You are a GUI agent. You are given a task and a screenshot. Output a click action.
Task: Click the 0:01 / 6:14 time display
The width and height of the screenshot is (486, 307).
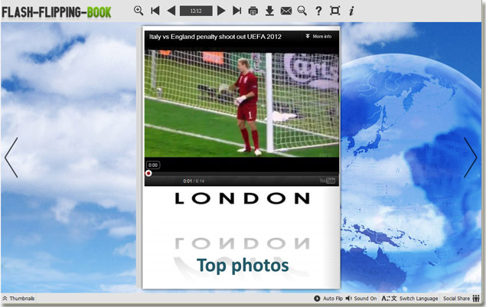194,181
